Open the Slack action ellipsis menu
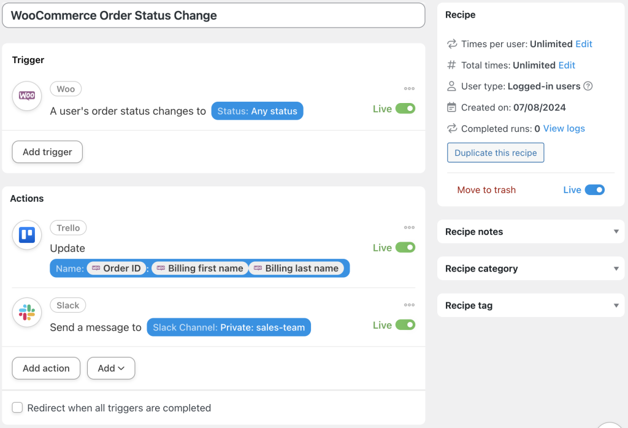Image resolution: width=628 pixels, height=428 pixels. pos(409,305)
